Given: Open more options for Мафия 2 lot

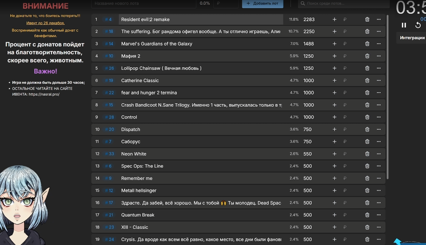Looking at the screenshot, I should tap(379, 56).
